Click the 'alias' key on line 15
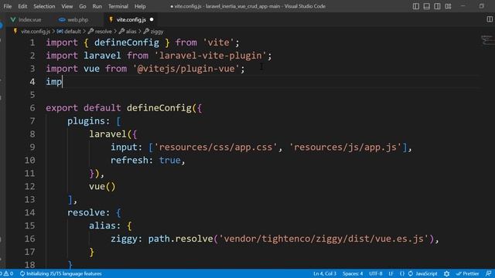This screenshot has width=495, height=278. pos(102,225)
